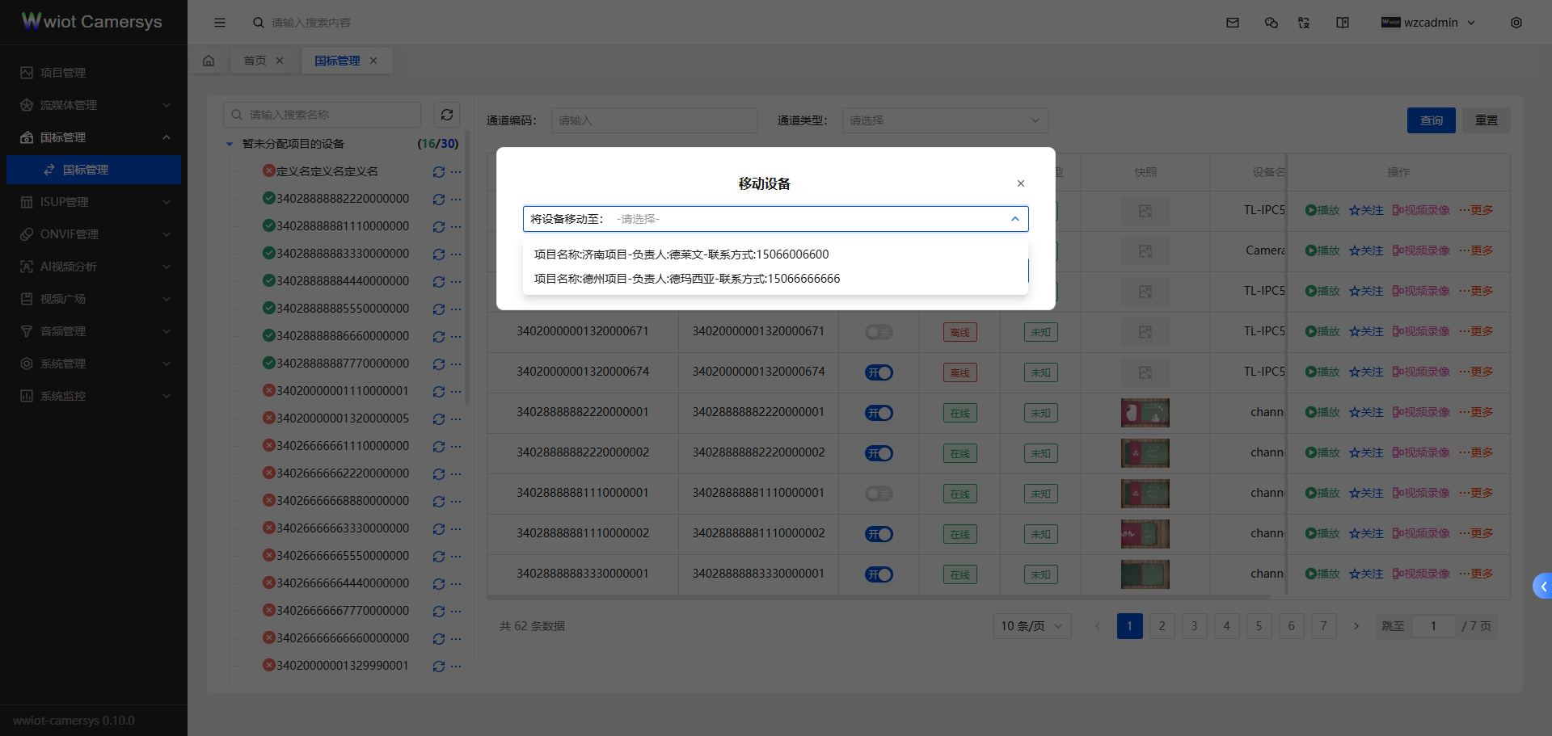Disable the switch on channel 34028888883330000001
Screen dimensions: 1552x736
[879, 574]
